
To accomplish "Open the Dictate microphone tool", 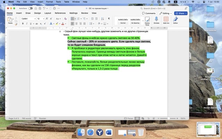I will coord(156,20).
